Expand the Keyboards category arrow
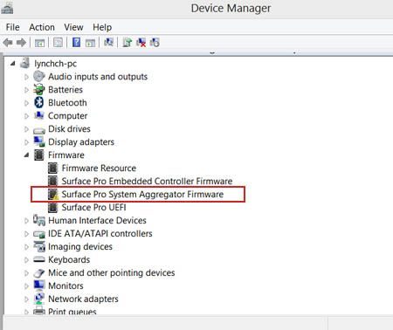Image resolution: width=393 pixels, height=330 pixels. (26, 260)
